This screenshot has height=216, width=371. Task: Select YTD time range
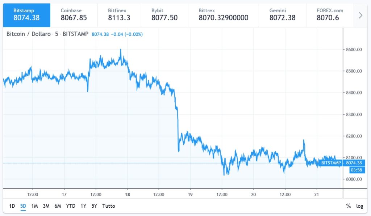[x=71, y=206]
